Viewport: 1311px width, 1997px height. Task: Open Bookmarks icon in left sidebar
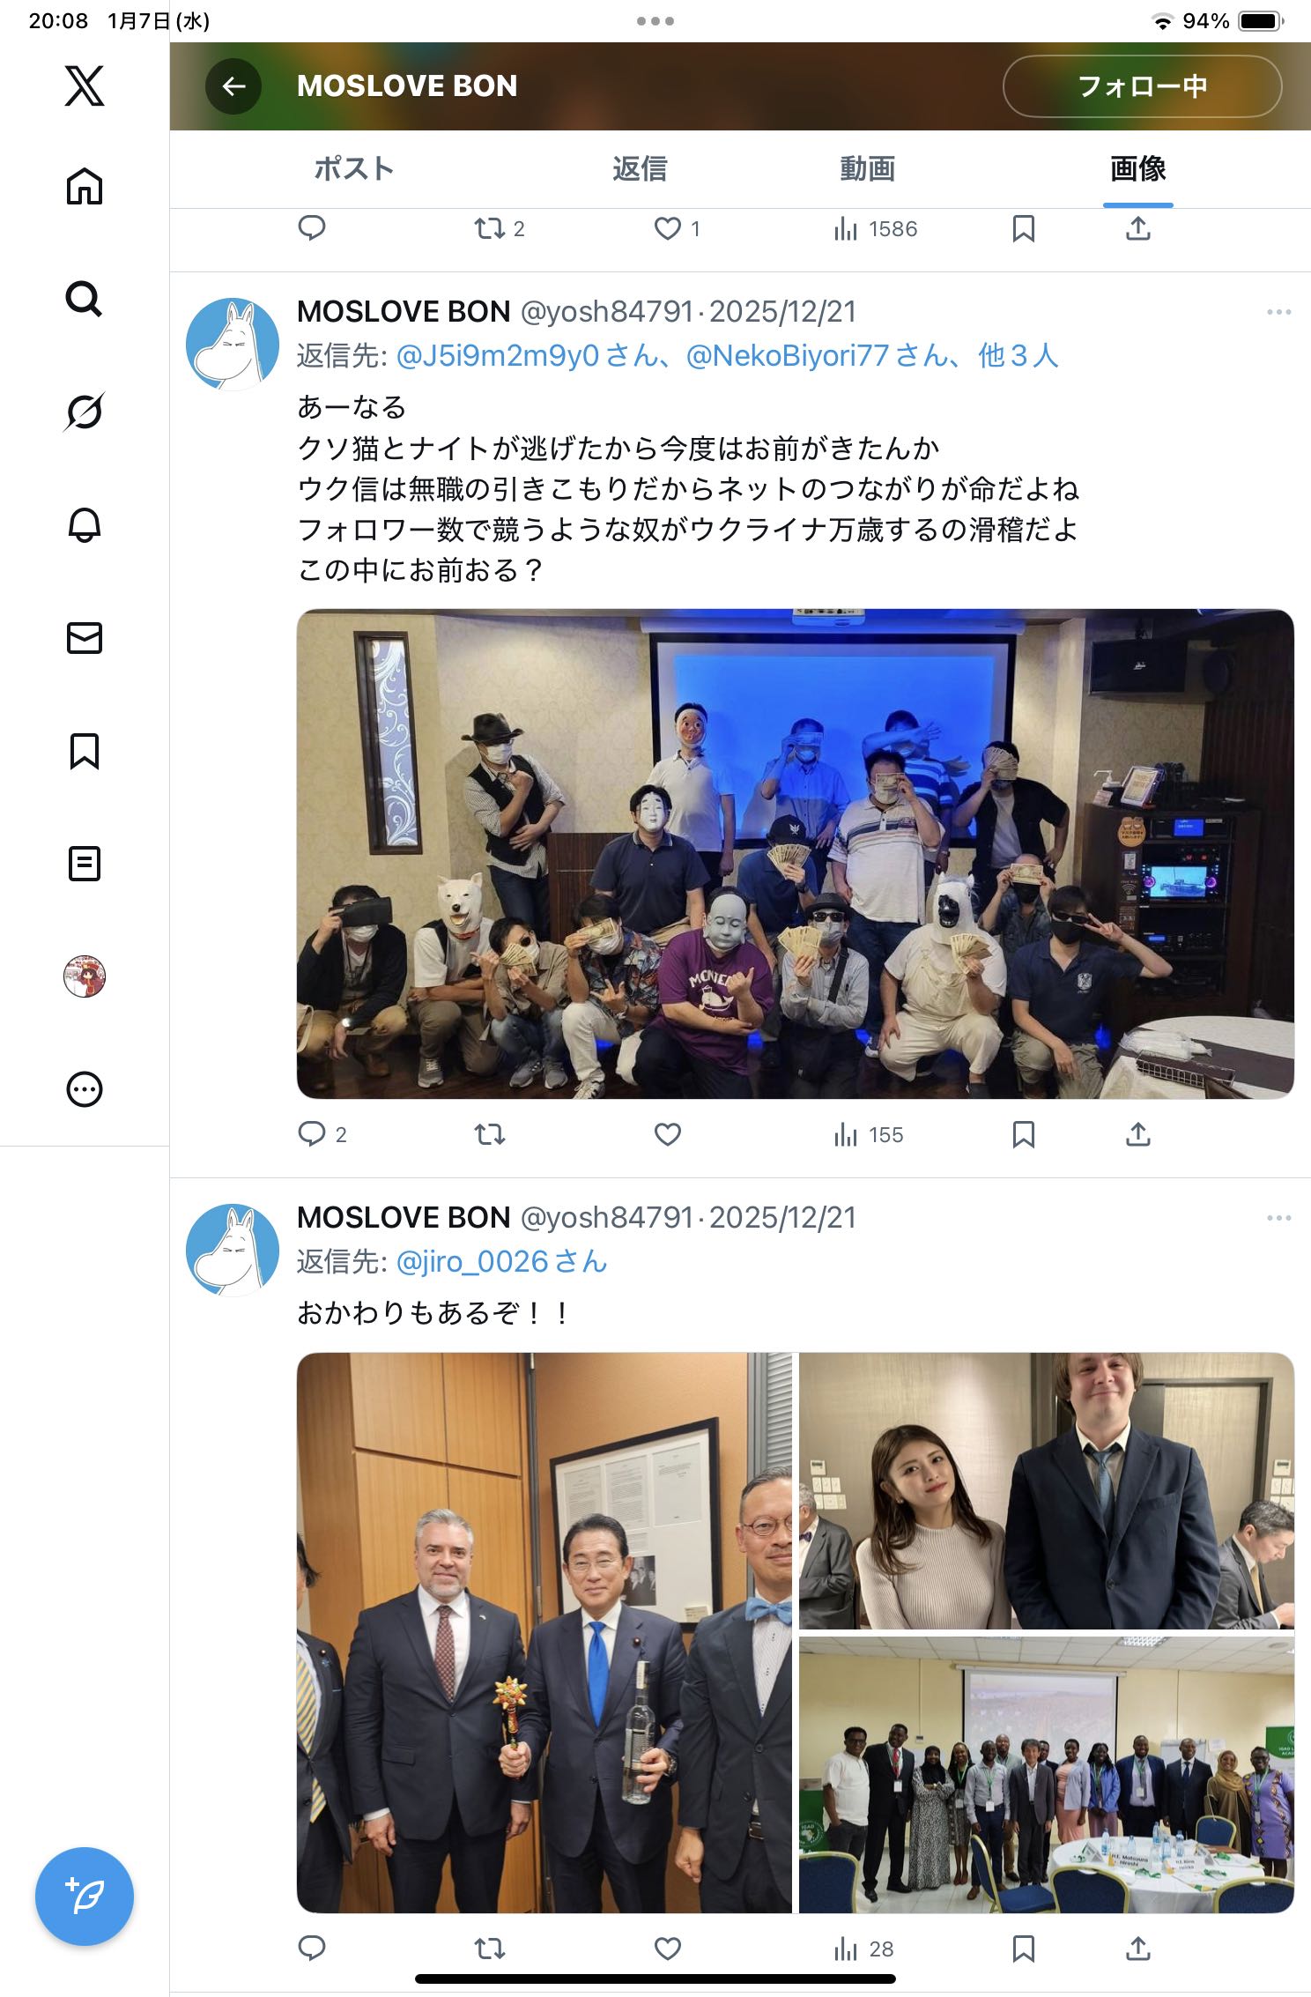pyautogui.click(x=85, y=751)
